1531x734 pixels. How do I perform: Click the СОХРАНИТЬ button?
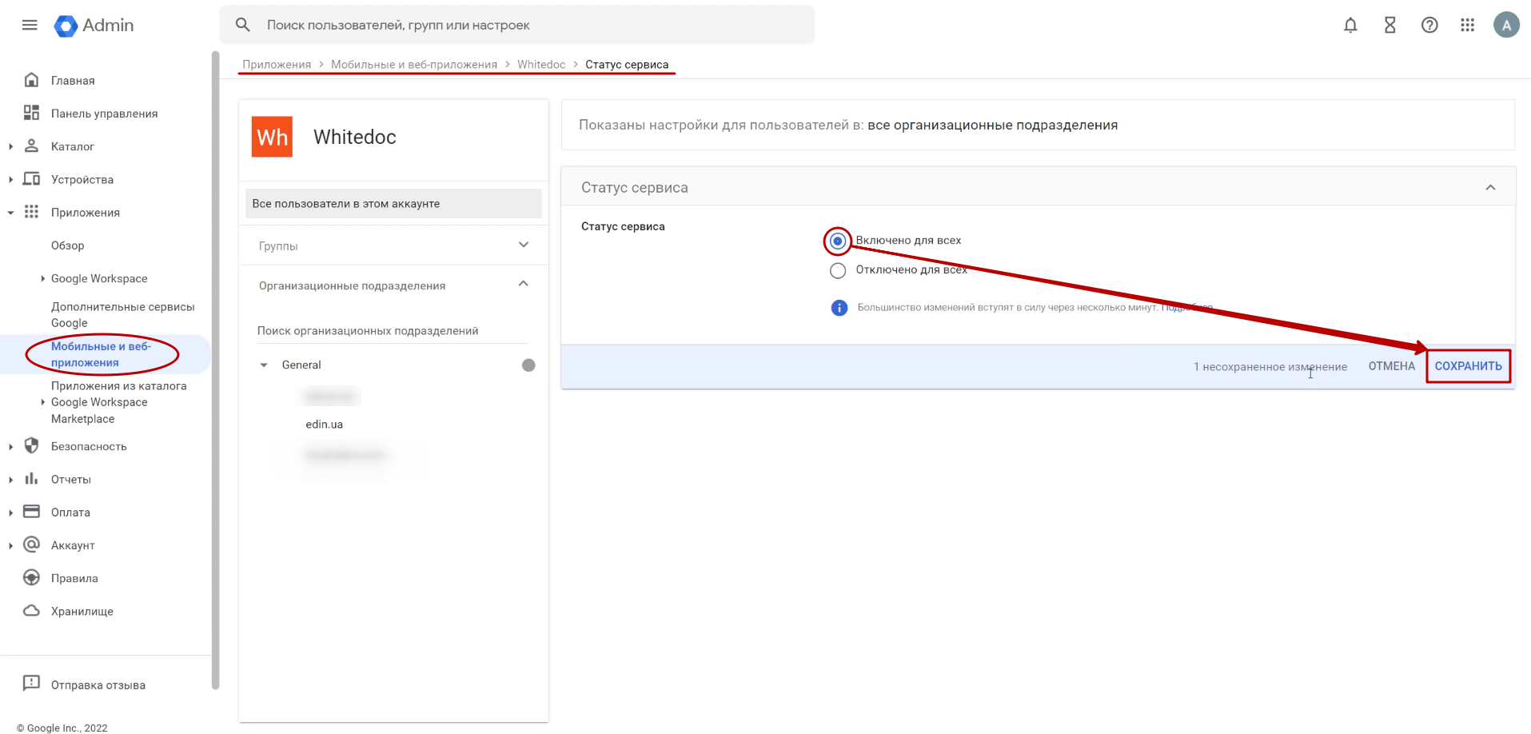(x=1468, y=366)
